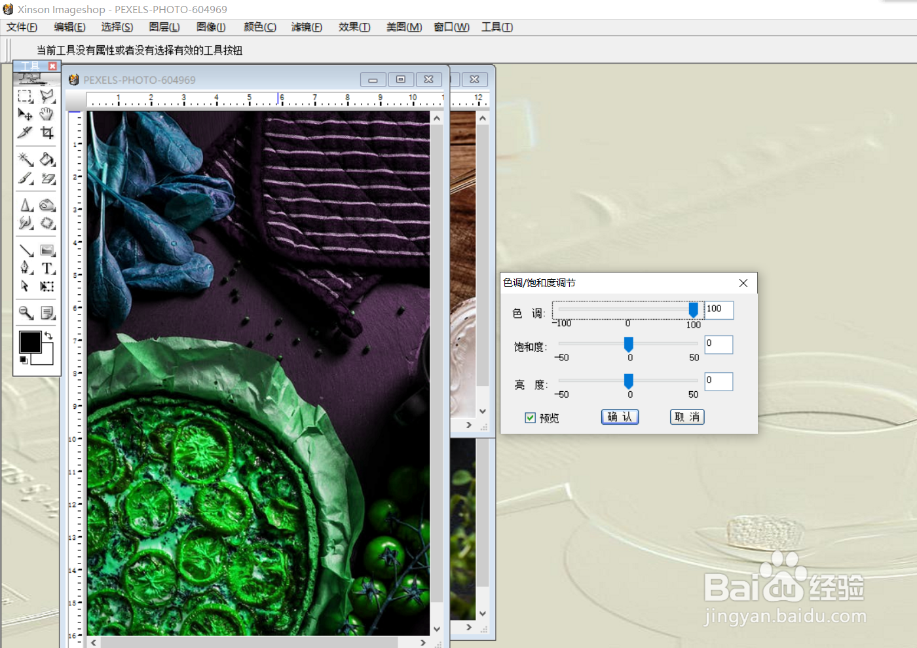This screenshot has height=648, width=917.
Task: Close the 工具 toolbox panel
Action: 53,66
